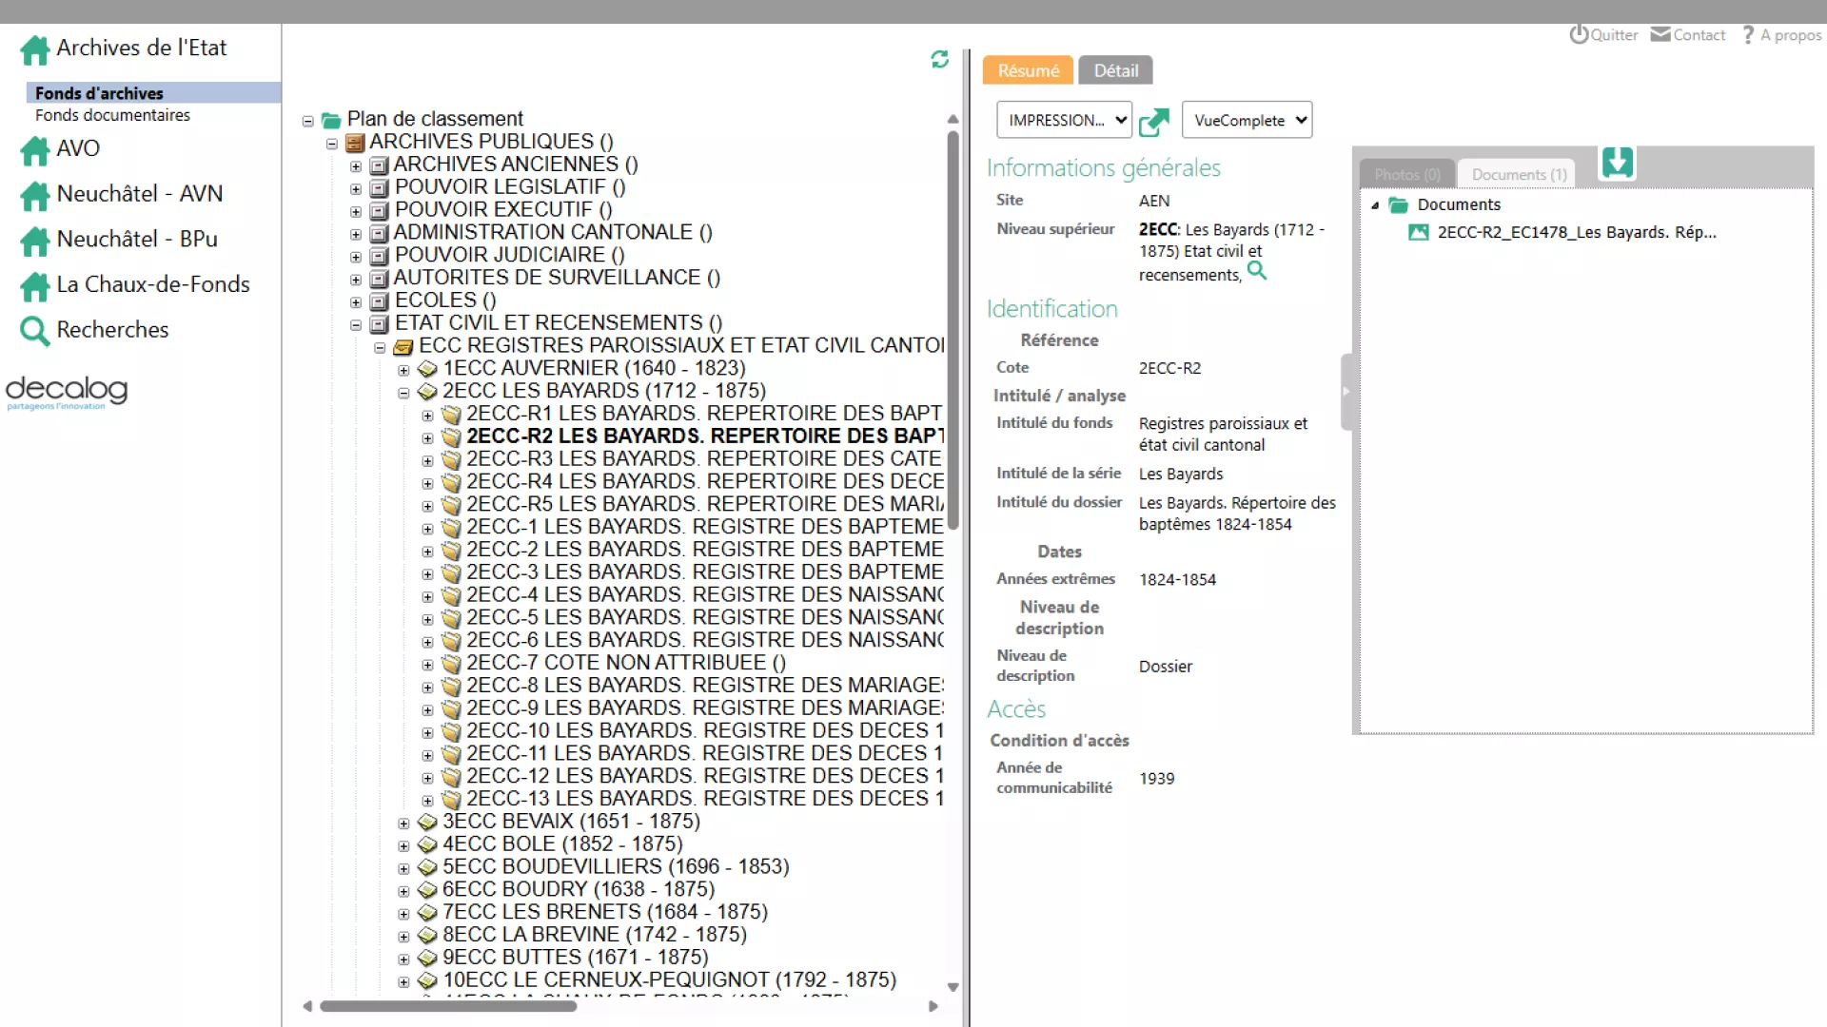Click magnifier icon beside Niveau supérieur
Screen dimensions: 1827x1027
pyautogui.click(x=1257, y=271)
